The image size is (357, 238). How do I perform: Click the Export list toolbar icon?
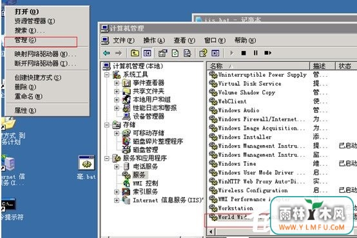(x=188, y=53)
